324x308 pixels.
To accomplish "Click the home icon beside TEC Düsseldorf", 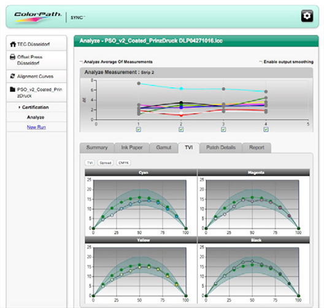I will coord(13,44).
